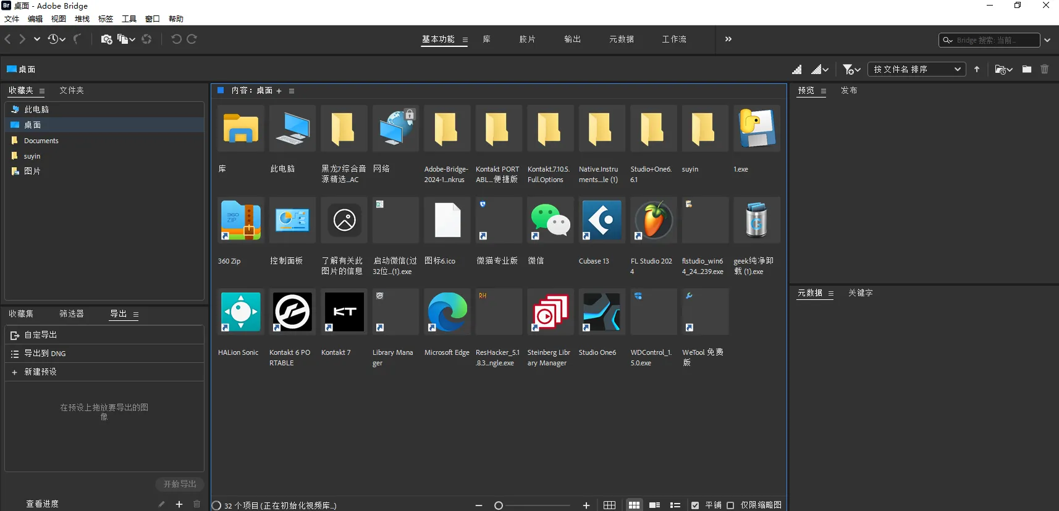Click Get photos from camera icon
Screen dimensions: 1059x511
pos(106,39)
